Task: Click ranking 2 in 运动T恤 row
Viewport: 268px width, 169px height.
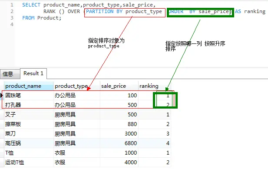Action: pyautogui.click(x=155, y=162)
